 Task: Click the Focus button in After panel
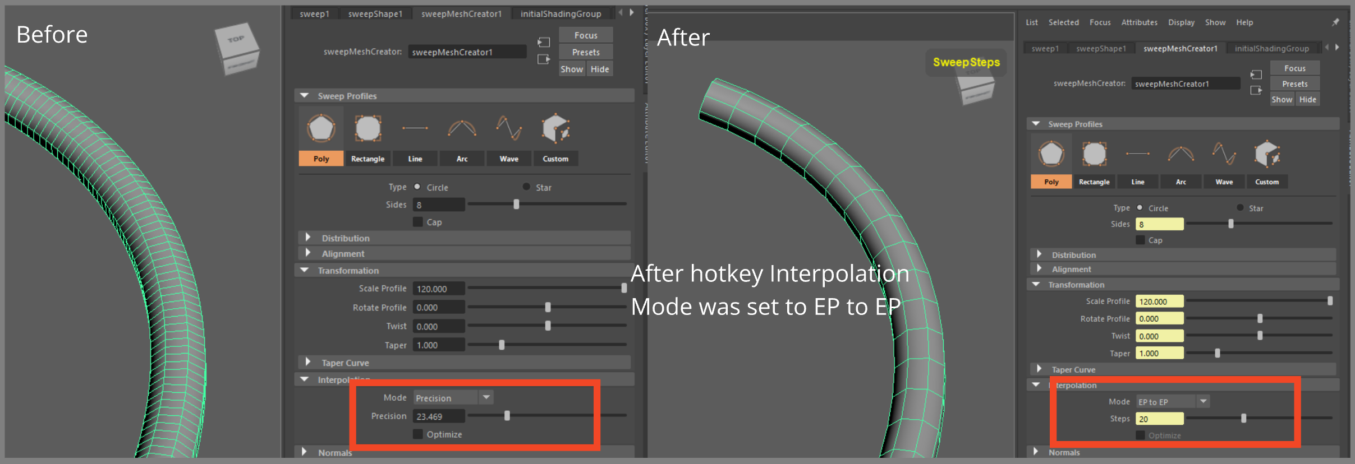pyautogui.click(x=1295, y=68)
